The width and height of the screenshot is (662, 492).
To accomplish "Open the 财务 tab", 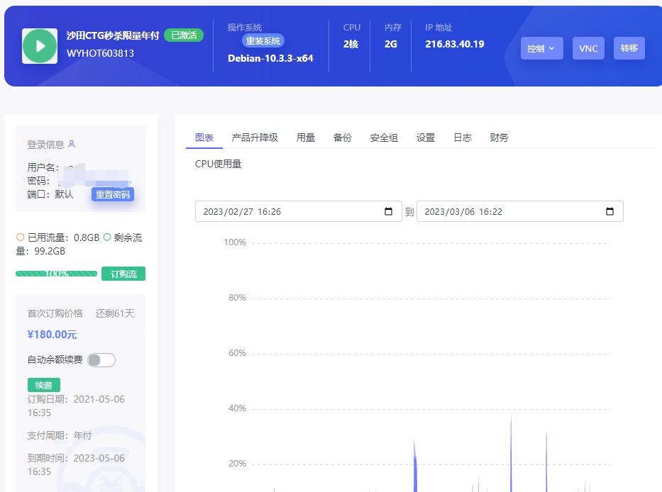I will 500,138.
